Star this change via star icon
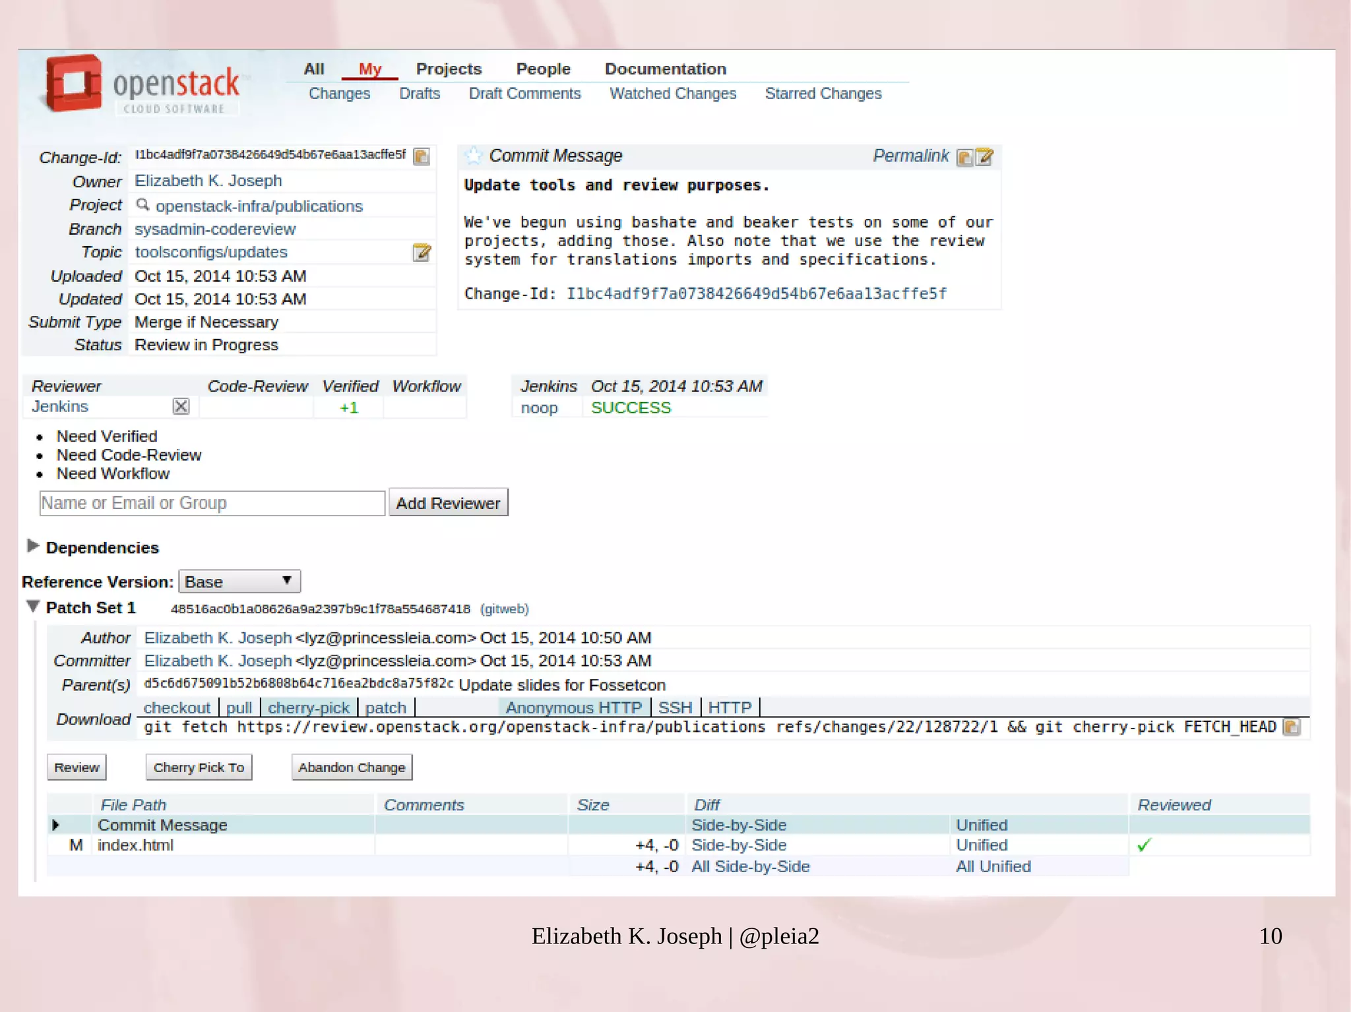 point(473,156)
